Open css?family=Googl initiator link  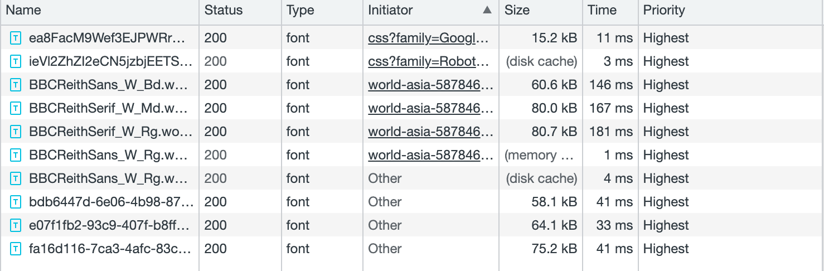[x=429, y=38]
